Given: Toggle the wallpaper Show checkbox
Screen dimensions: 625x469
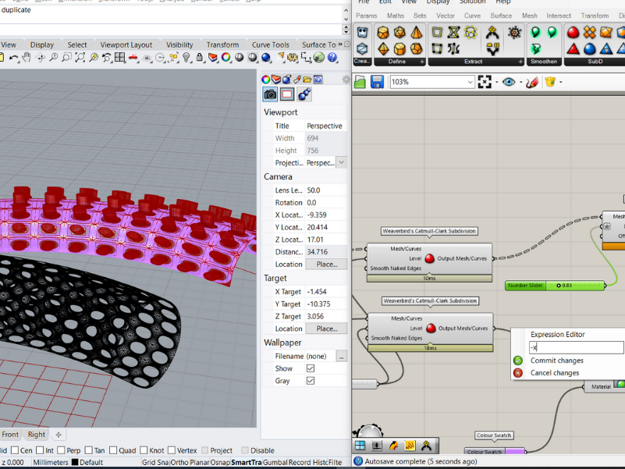Looking at the screenshot, I should pos(311,368).
